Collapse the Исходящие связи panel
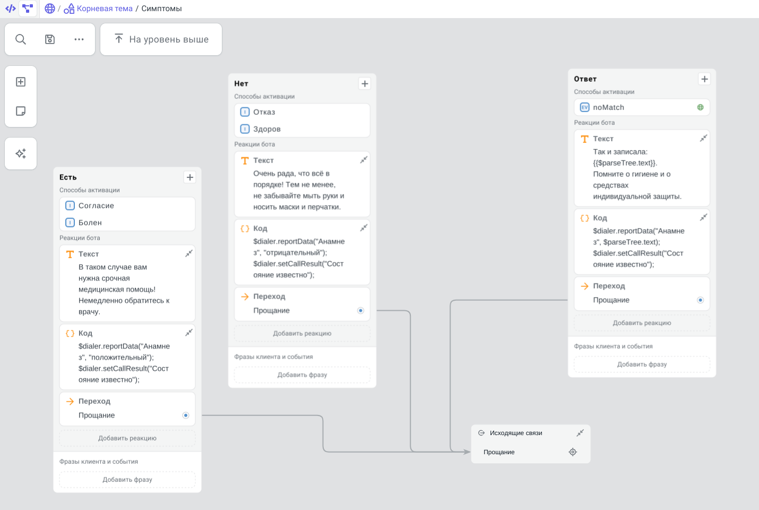759x510 pixels. tap(580, 433)
